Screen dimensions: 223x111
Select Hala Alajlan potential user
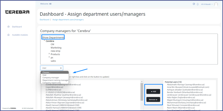(181, 97)
